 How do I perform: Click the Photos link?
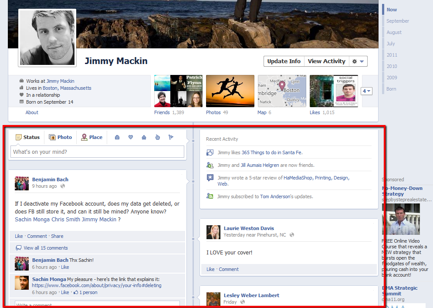213,112
